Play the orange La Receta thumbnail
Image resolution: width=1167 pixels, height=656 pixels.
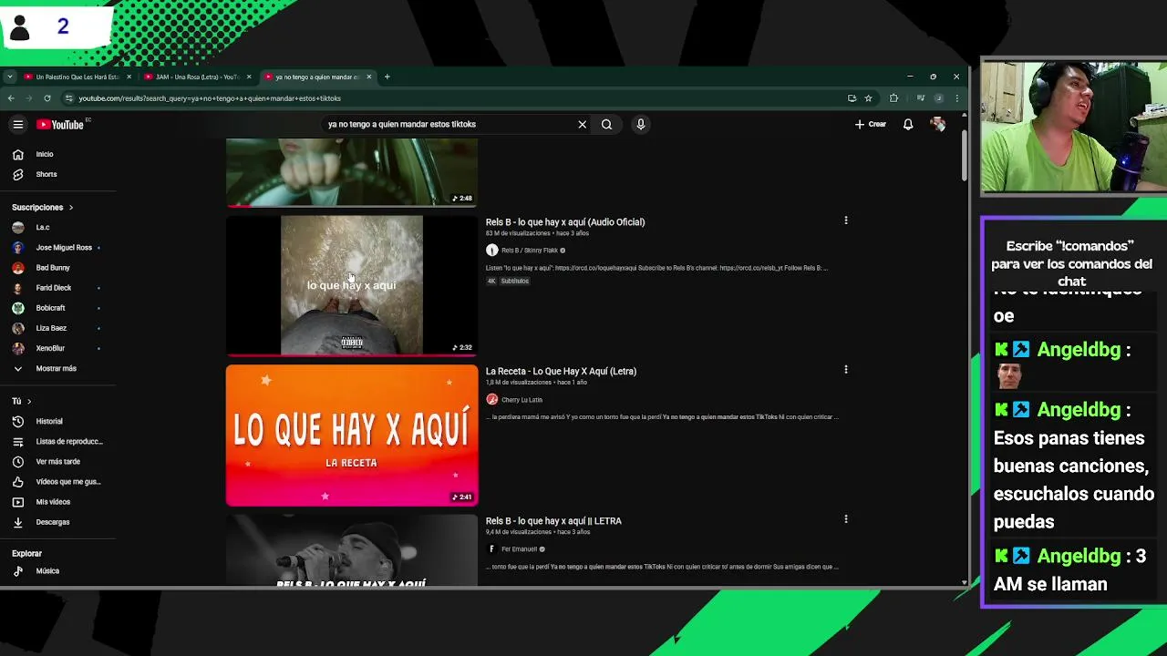click(x=352, y=435)
